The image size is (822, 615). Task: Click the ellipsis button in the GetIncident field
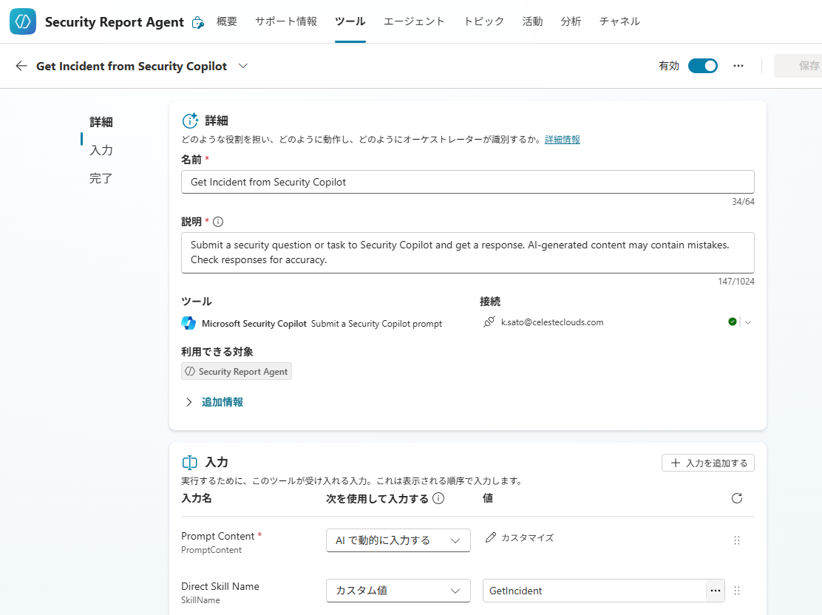click(x=715, y=591)
